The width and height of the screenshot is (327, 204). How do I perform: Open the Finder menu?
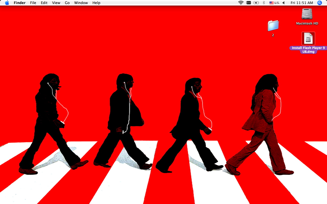[20, 3]
